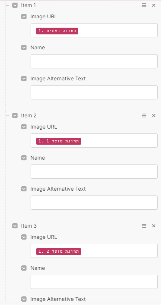The image size is (161, 305).
Task: Remove Item 1 with its X icon
Action: coord(154,5)
